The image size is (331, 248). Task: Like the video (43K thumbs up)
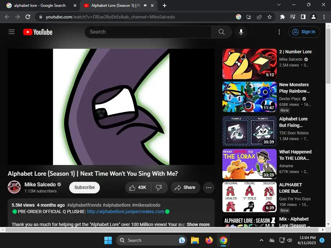click(138, 188)
